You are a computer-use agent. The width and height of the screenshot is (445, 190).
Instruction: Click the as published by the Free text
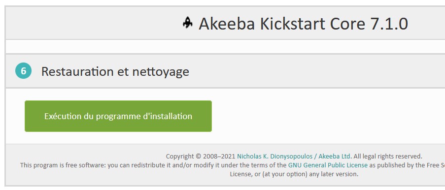(406, 165)
